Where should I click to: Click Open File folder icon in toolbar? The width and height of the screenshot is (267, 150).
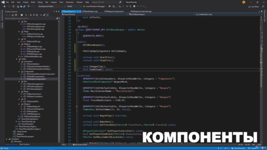tap(18, 7)
